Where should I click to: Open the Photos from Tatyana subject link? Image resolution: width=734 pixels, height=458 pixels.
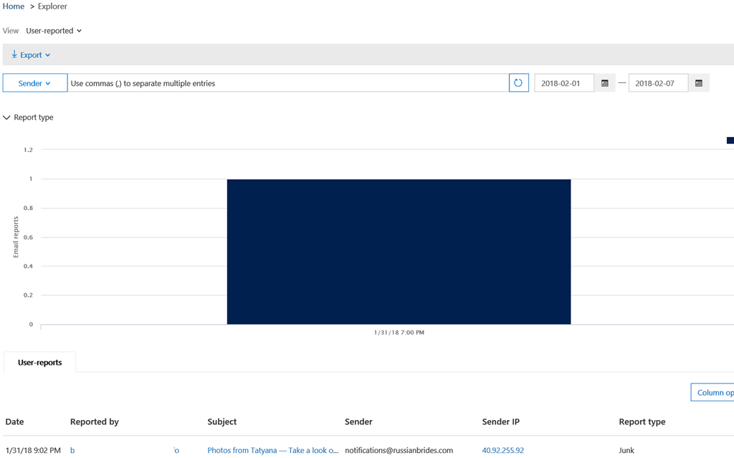click(x=272, y=450)
